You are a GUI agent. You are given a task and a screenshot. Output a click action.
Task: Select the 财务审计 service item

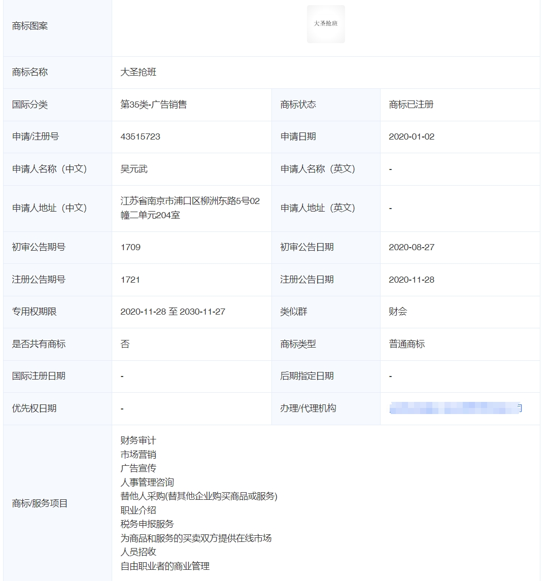(x=137, y=440)
